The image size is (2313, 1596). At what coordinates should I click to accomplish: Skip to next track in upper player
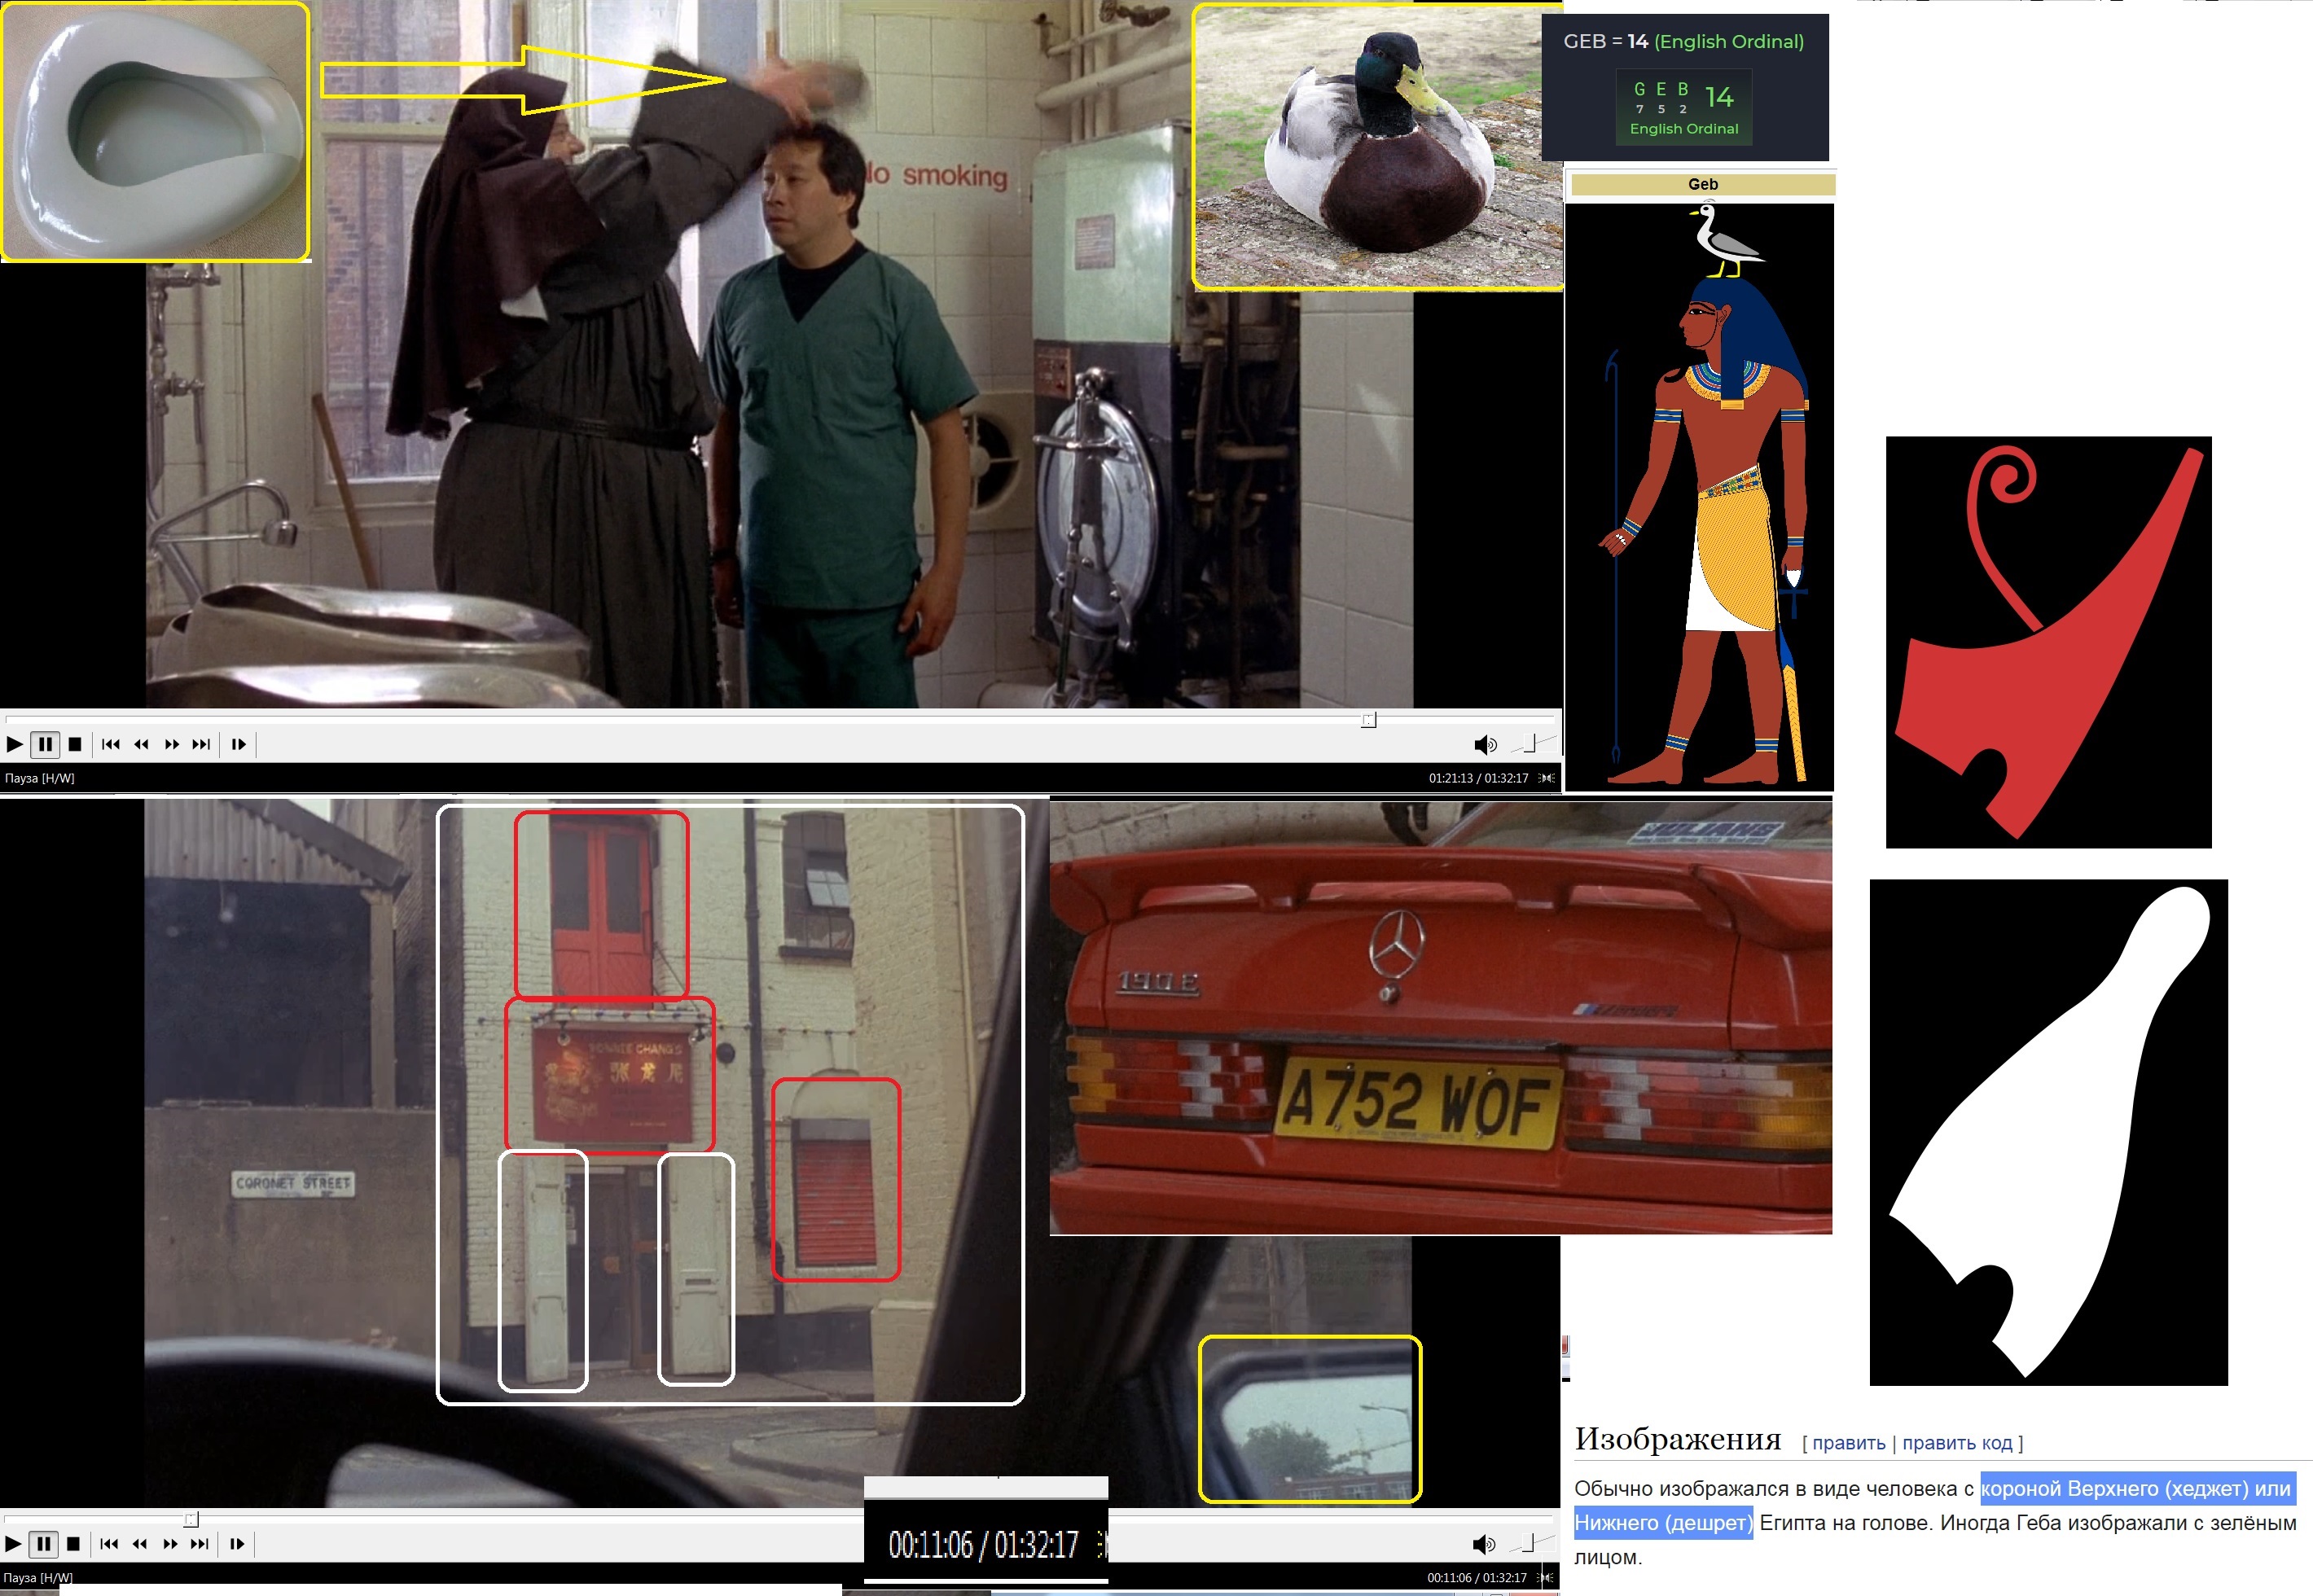point(201,744)
